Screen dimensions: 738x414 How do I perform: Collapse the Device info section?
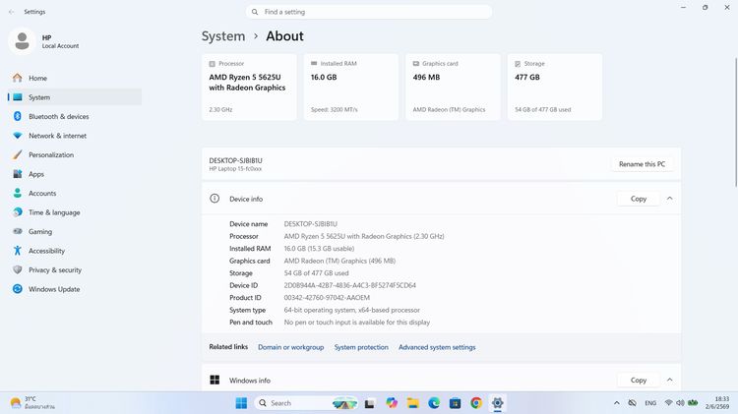pyautogui.click(x=669, y=199)
